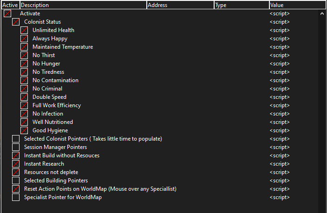Click the Address column header
The height and width of the screenshot is (213, 327).
(180, 5)
